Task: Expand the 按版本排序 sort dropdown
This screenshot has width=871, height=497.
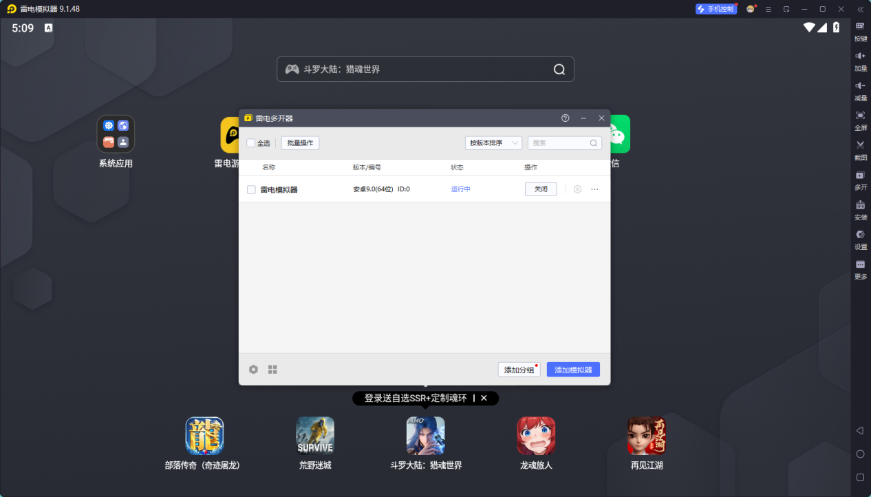Action: pos(493,143)
